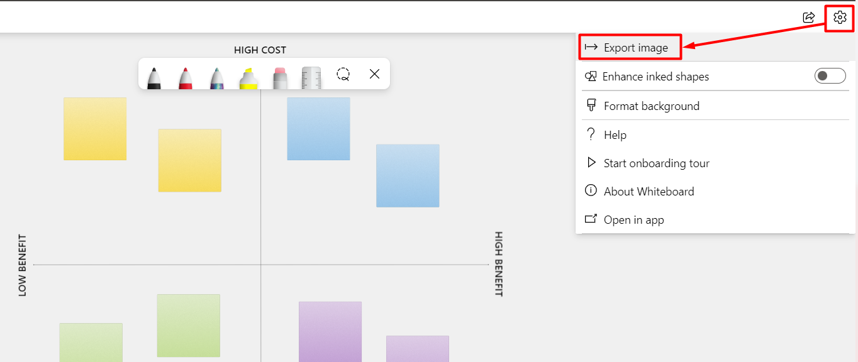The width and height of the screenshot is (858, 362).
Task: Select the lasso selection tool
Action: pyautogui.click(x=343, y=74)
